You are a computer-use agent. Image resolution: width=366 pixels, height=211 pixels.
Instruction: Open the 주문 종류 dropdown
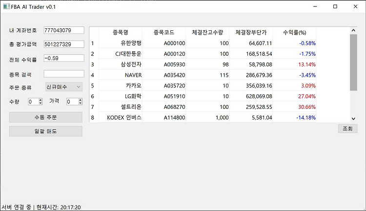click(64, 87)
